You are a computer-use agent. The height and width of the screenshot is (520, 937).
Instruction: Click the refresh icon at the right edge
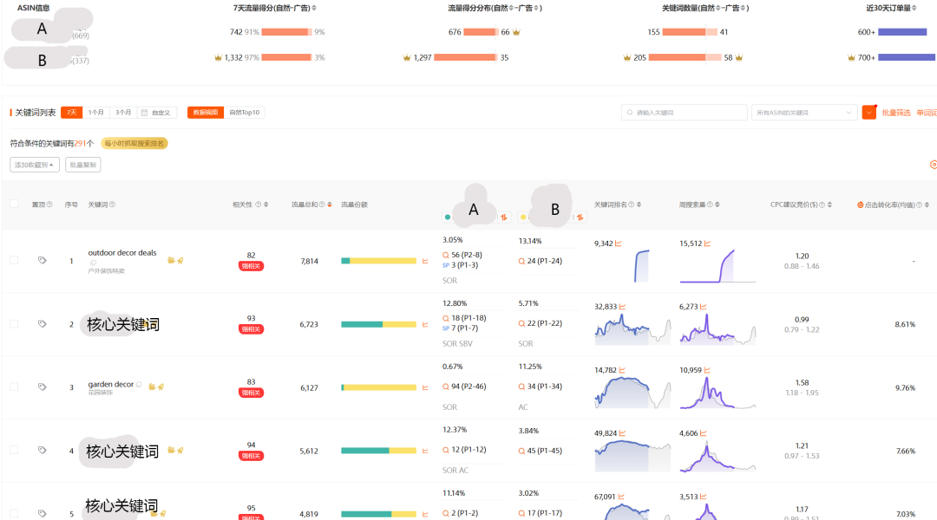coord(934,164)
